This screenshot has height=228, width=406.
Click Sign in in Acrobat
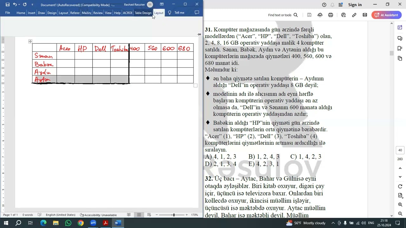(355, 5)
